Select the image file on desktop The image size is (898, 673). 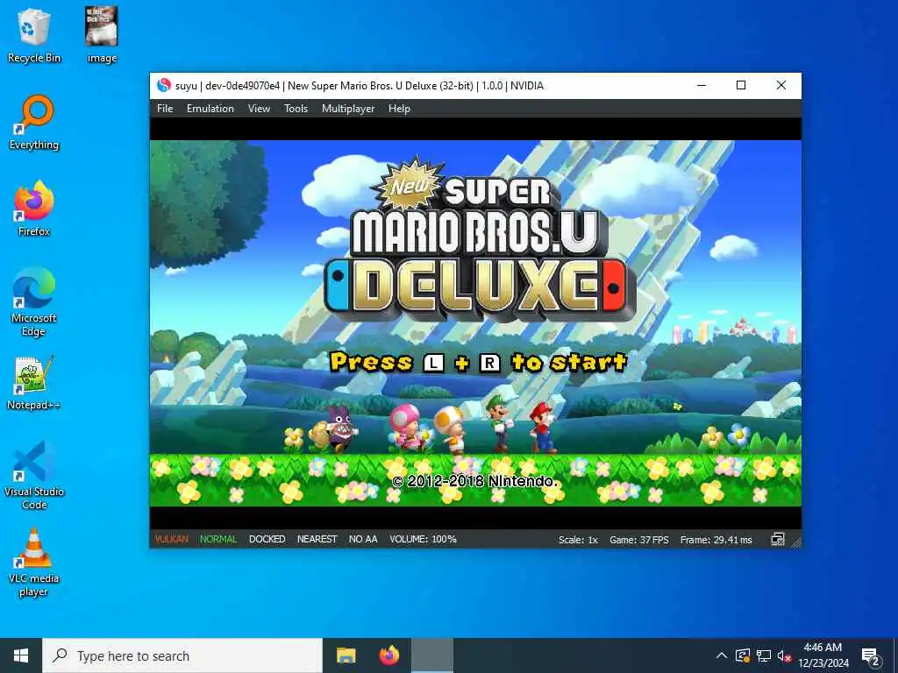(x=102, y=35)
